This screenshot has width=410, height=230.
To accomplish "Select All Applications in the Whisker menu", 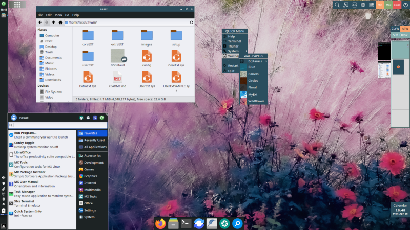I will (x=92, y=147).
